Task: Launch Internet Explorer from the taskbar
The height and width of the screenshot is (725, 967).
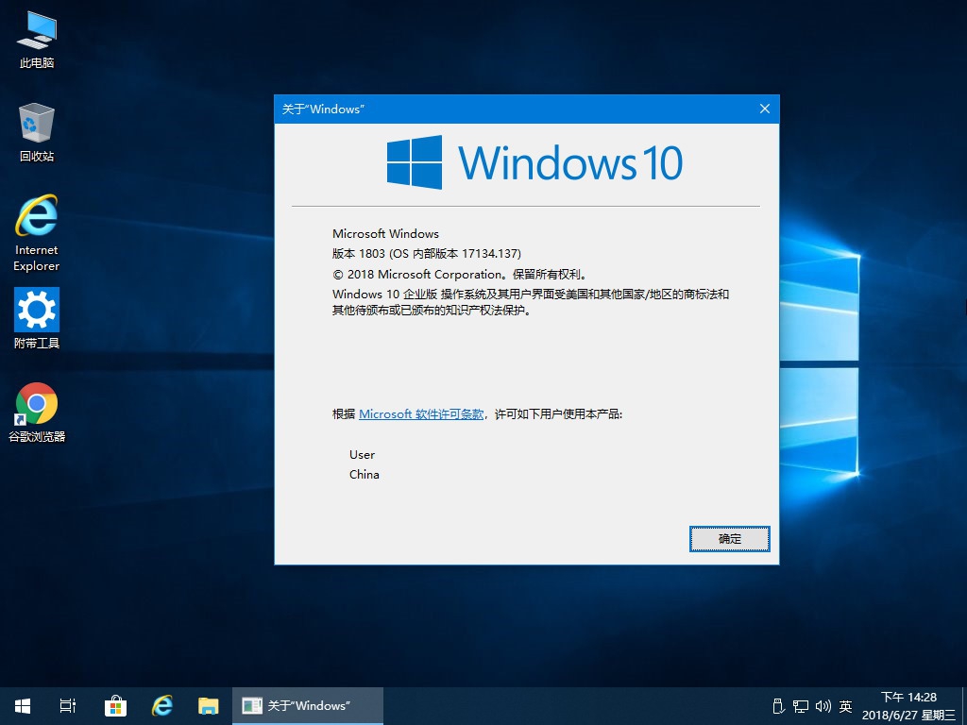Action: [162, 706]
